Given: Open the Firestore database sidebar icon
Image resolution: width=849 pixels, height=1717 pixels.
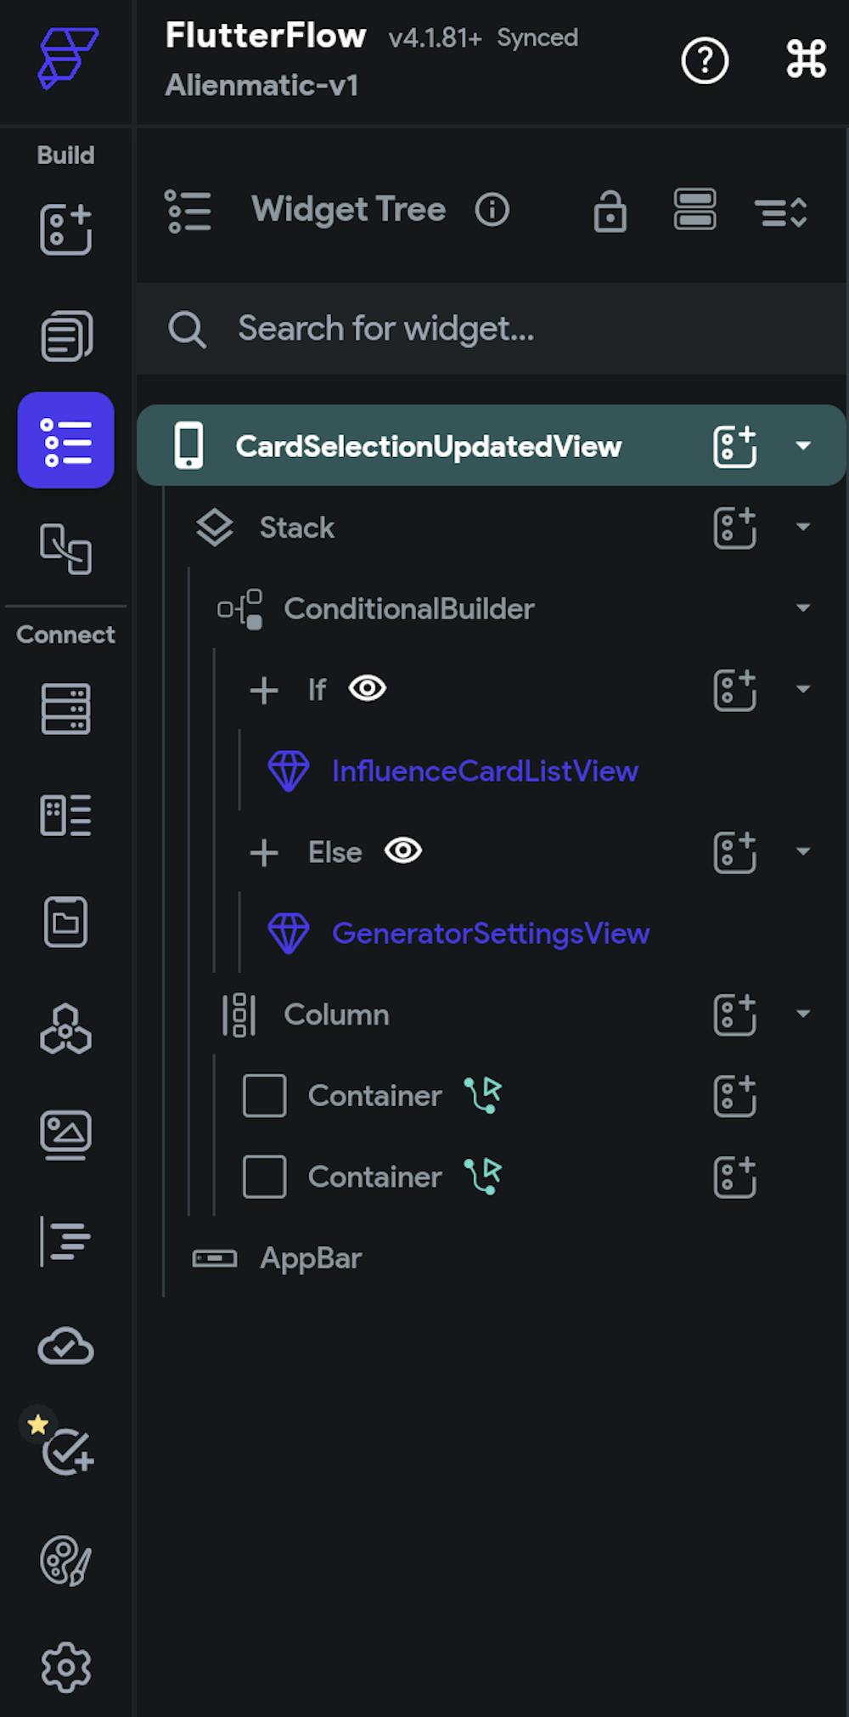Looking at the screenshot, I should point(65,709).
